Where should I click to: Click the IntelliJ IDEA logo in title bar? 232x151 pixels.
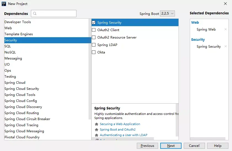(x=4, y=4)
